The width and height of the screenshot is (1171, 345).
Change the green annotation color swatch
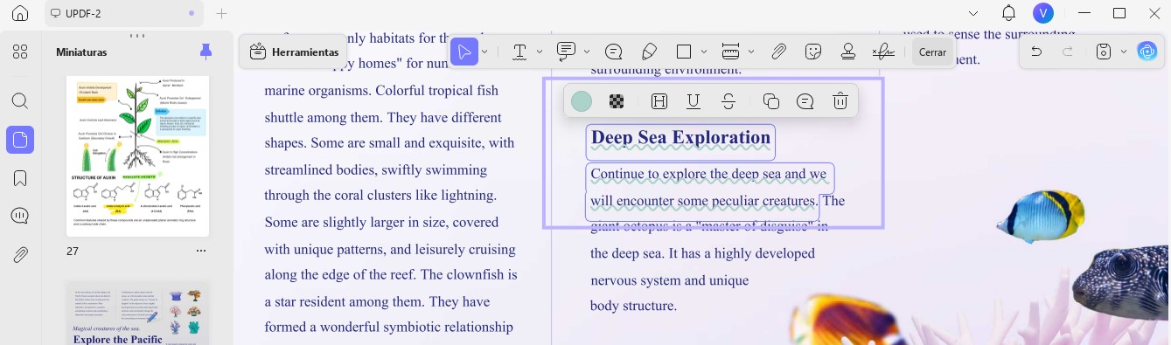pyautogui.click(x=582, y=101)
